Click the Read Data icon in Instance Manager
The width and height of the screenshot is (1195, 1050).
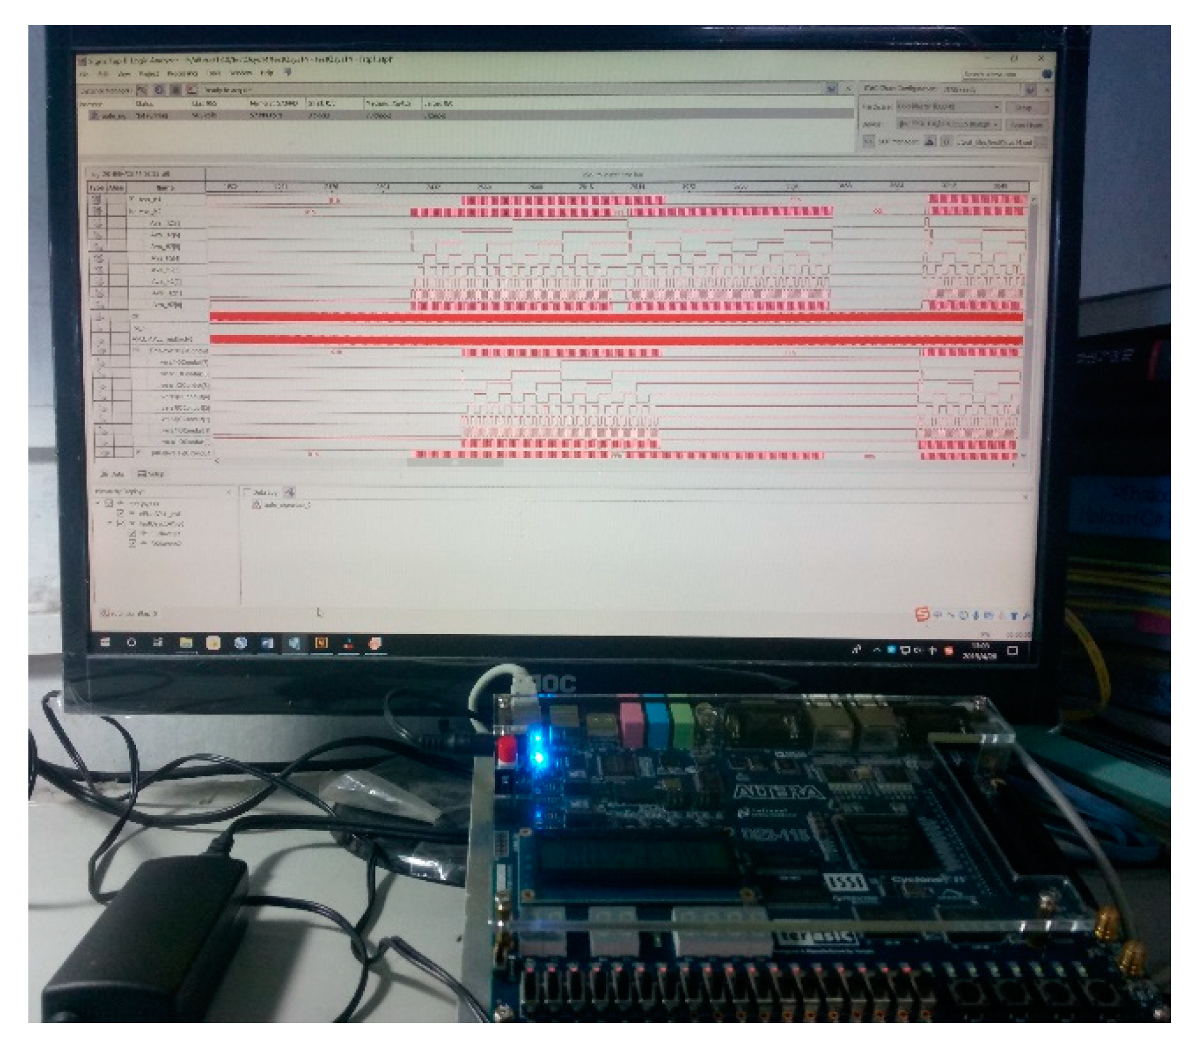[x=191, y=90]
